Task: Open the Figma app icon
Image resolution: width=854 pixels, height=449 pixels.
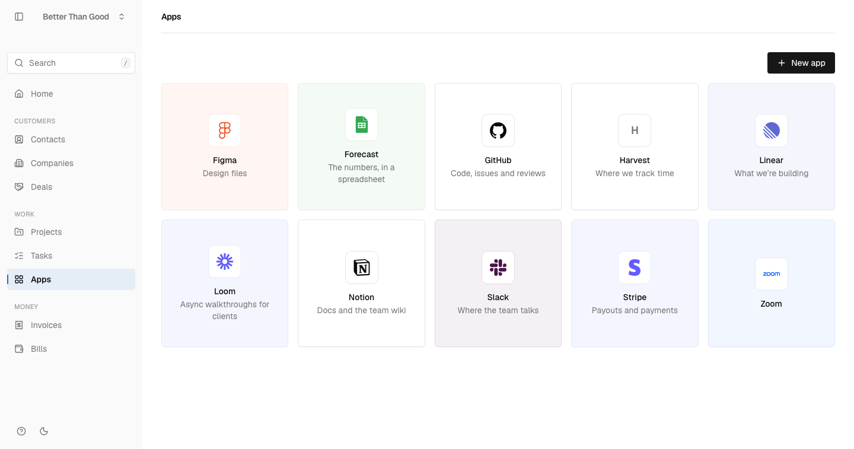Action: (225, 130)
